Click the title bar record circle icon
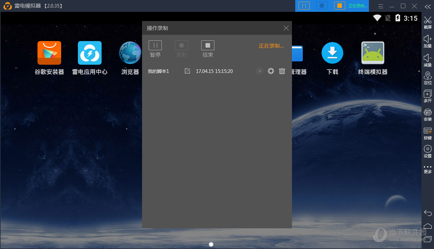 coord(322,6)
